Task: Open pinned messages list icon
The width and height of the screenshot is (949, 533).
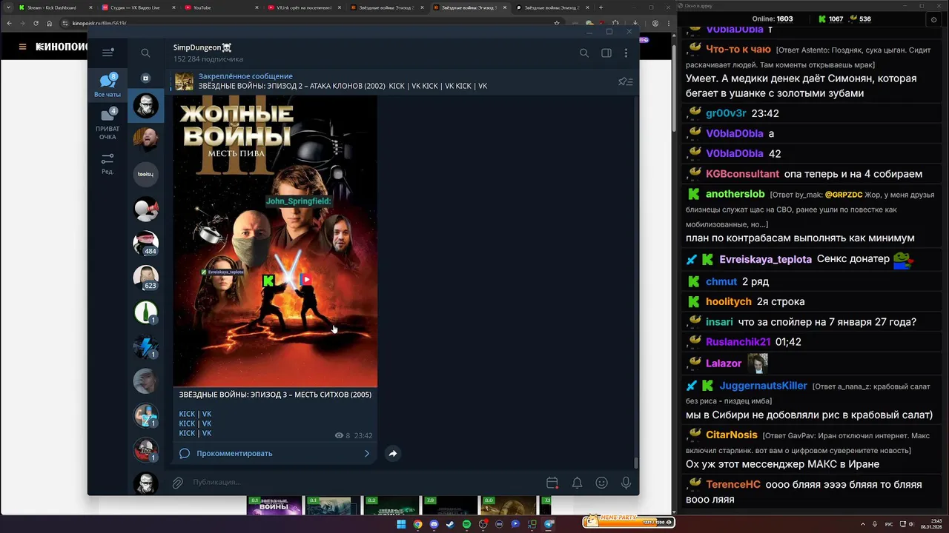Action: coord(625,81)
